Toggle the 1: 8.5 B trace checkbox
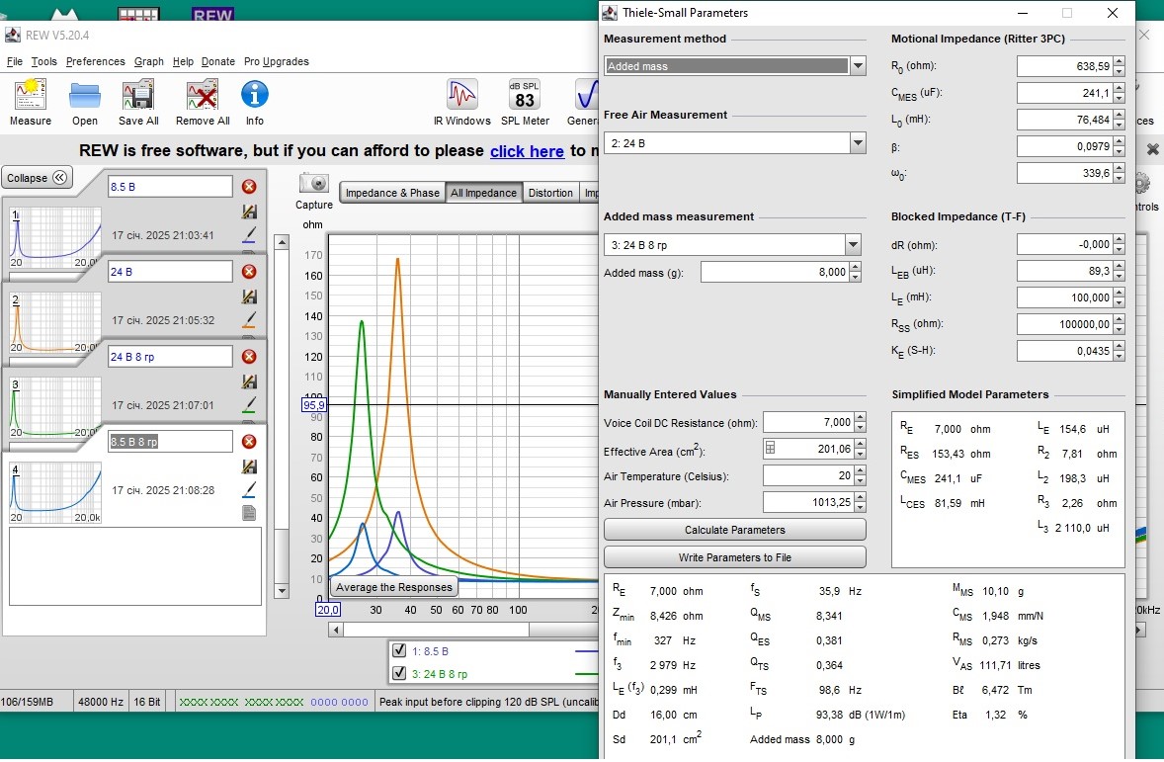Image resolution: width=1164 pixels, height=762 pixels. (x=399, y=651)
